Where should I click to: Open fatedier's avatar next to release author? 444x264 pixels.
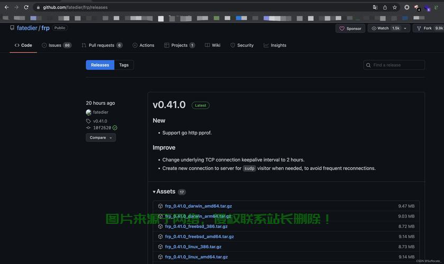[88, 112]
